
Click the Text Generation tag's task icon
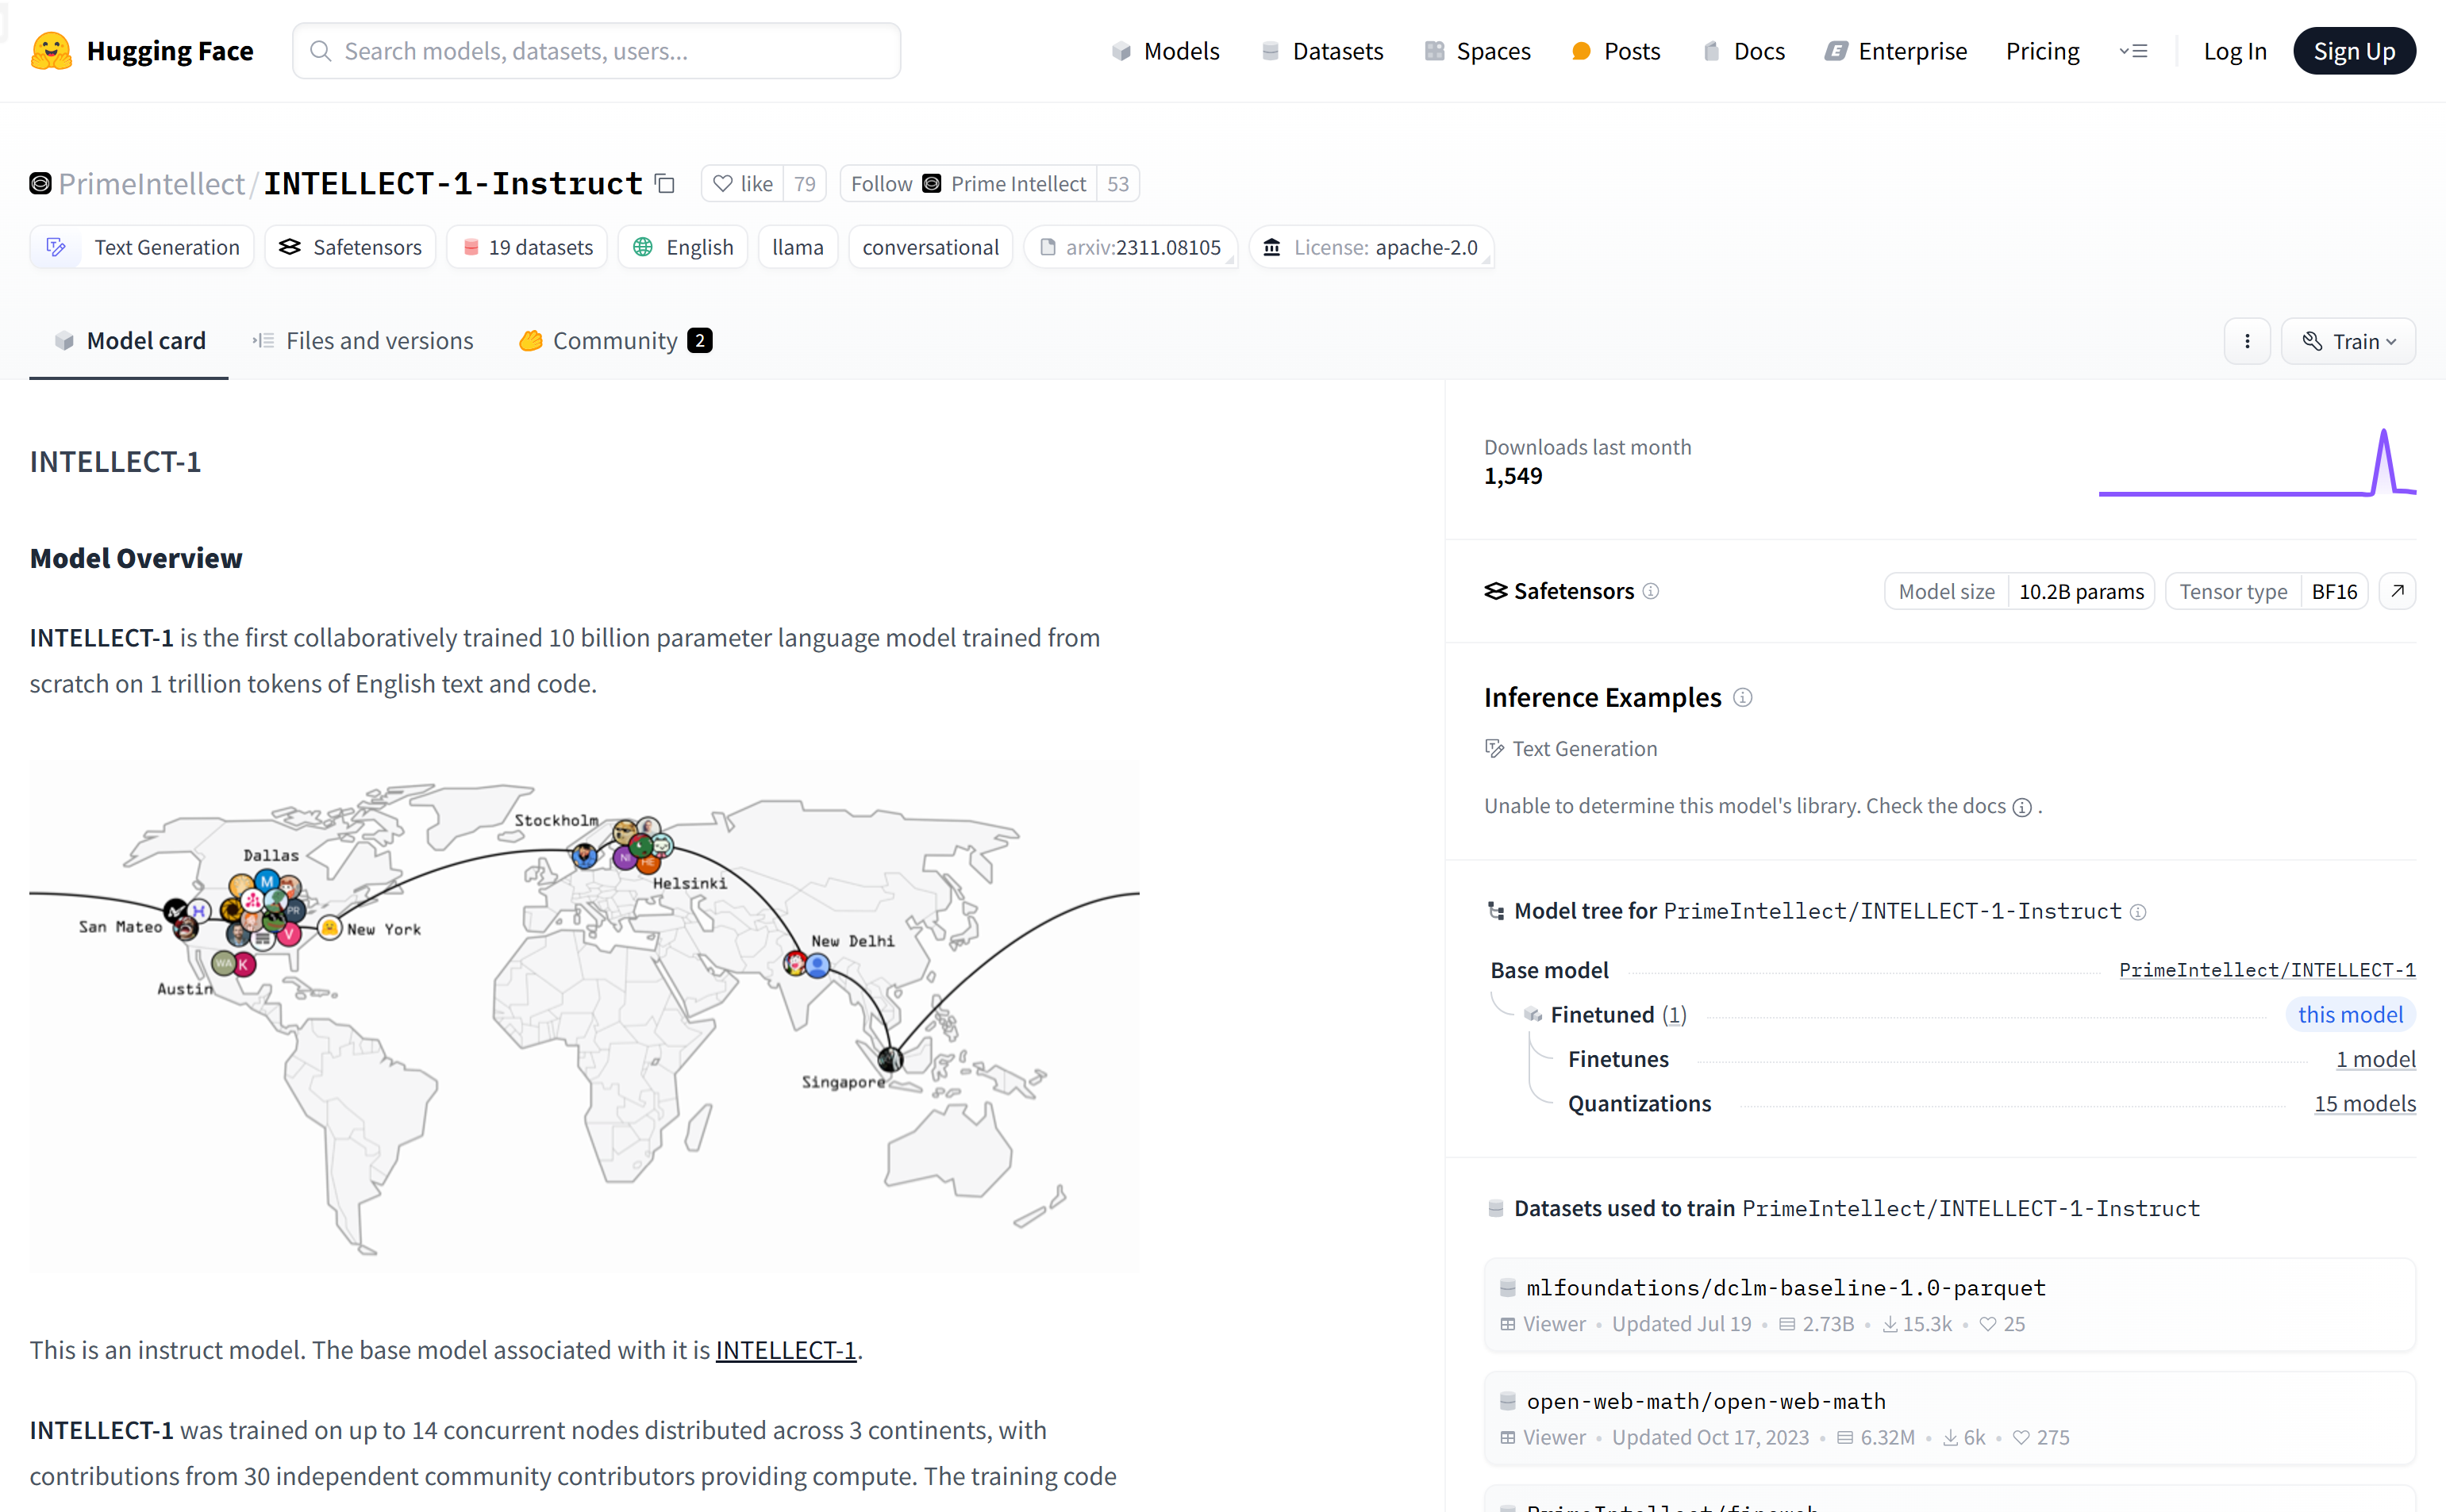pos(57,247)
